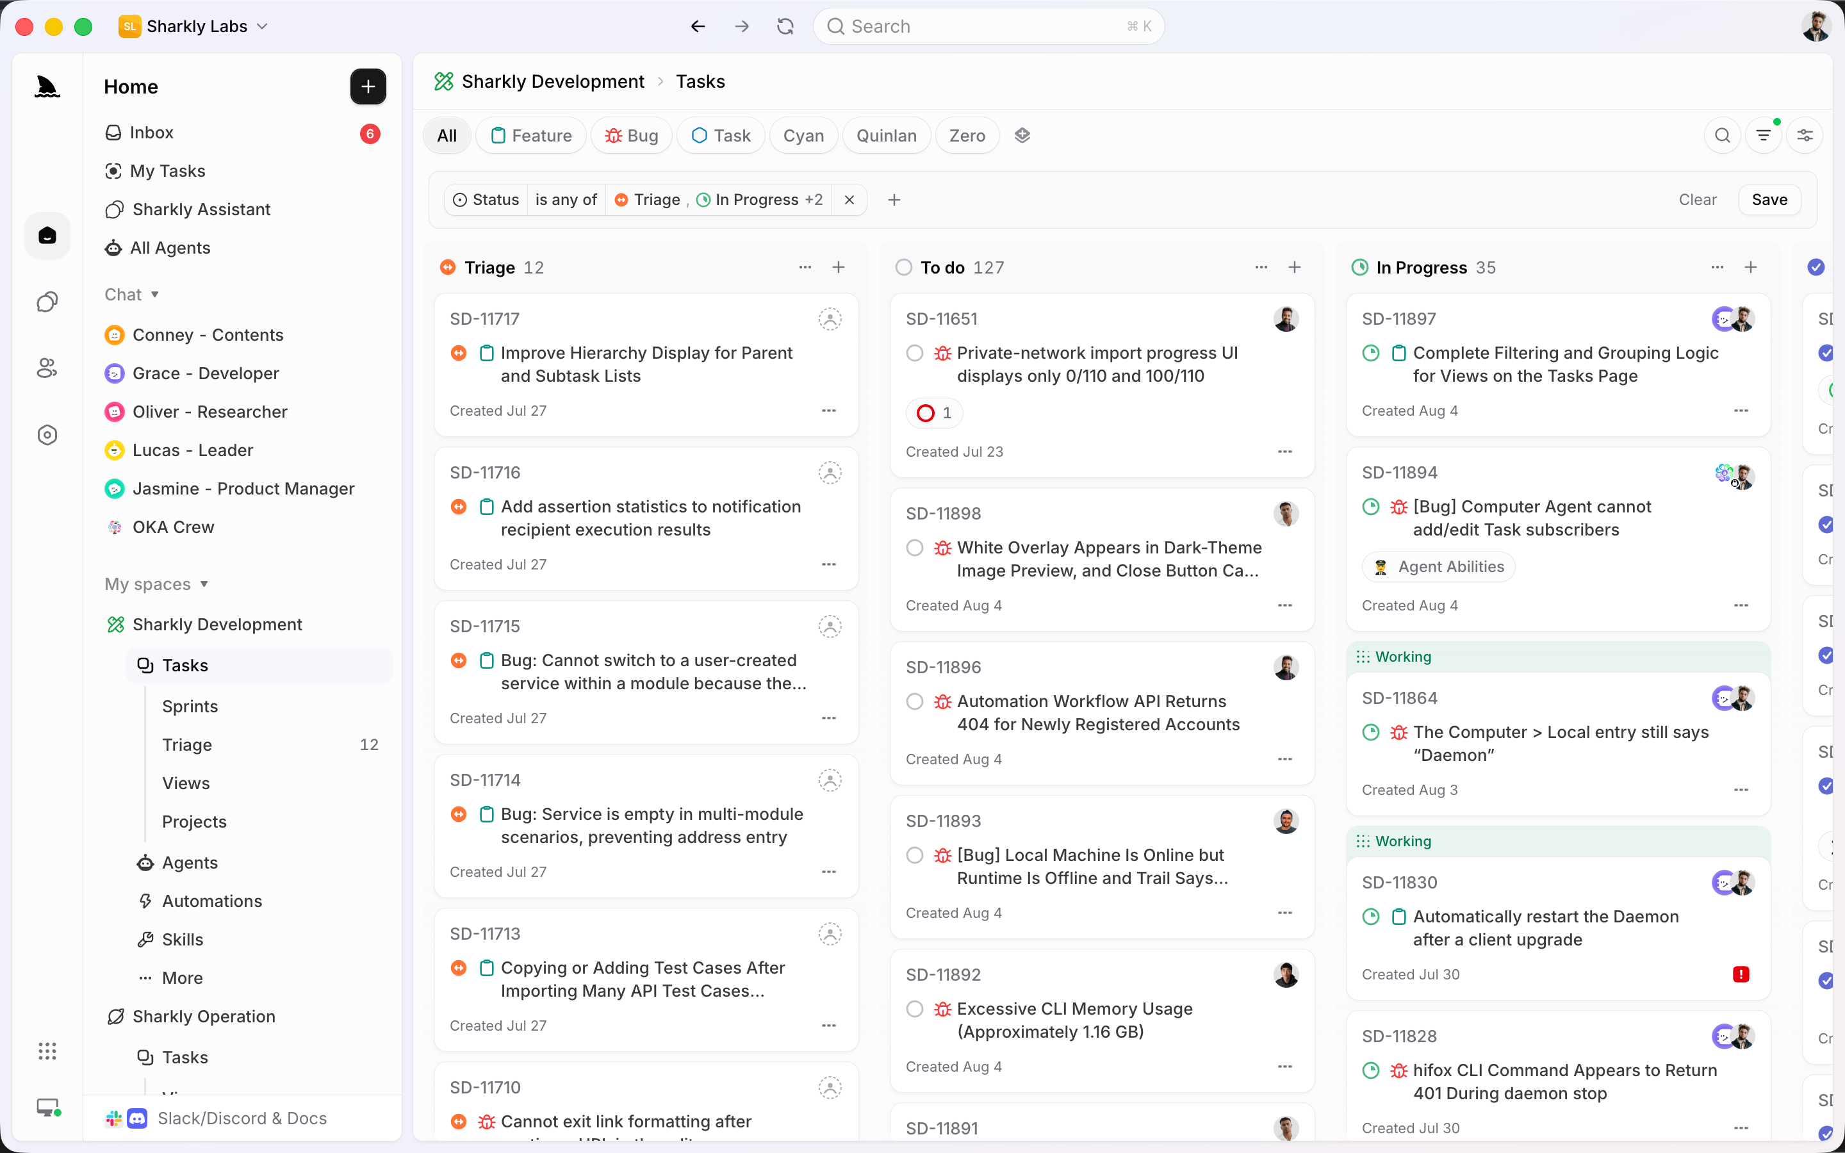1845x1153 pixels.
Task: Open the 'is any of' operator dropdown
Action: tap(566, 200)
